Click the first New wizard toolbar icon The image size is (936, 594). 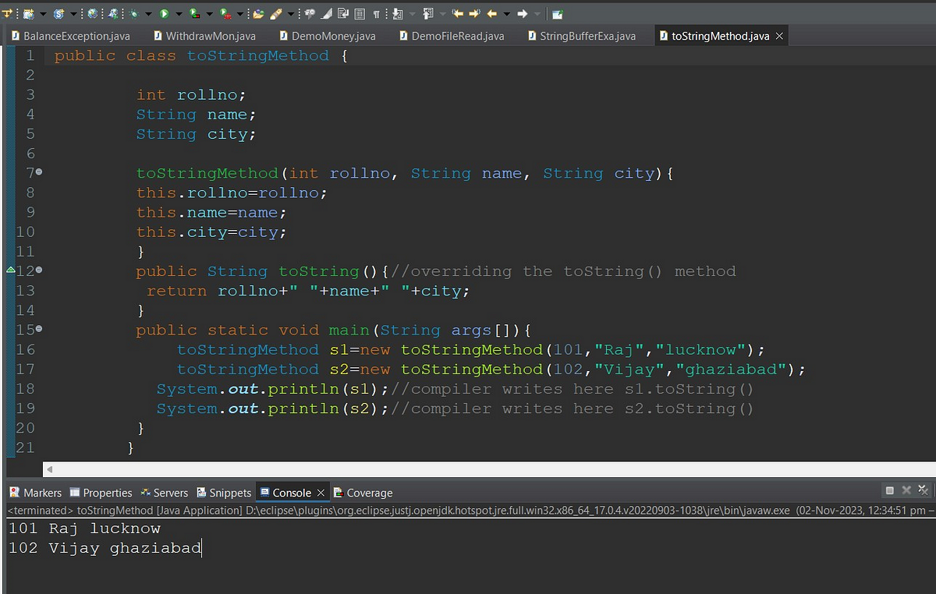coord(29,14)
